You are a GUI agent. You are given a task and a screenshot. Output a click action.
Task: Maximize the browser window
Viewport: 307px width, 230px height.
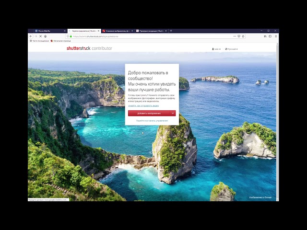(269, 31)
